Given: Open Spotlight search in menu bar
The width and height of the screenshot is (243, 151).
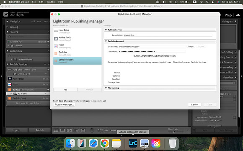Looking at the screenshot, I should (x=207, y=2).
